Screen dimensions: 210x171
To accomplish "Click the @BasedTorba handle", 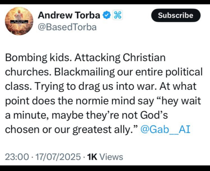I will point(67,27).
